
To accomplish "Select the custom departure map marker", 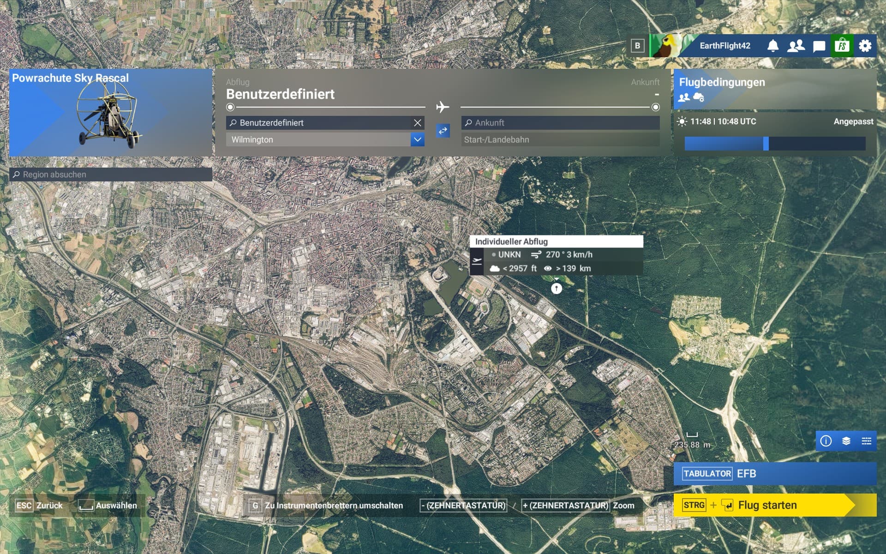I will pos(557,289).
